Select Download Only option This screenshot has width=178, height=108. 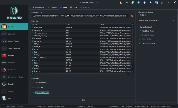tap(33, 83)
